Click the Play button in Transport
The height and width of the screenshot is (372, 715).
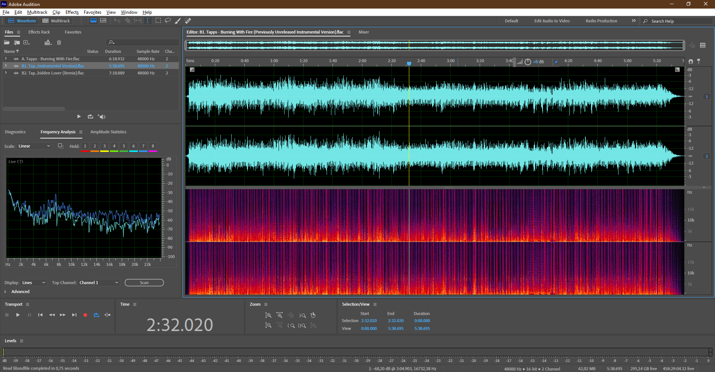(18, 315)
